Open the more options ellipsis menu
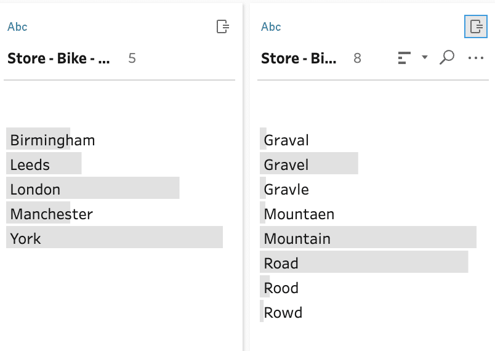This screenshot has width=495, height=351. (476, 58)
